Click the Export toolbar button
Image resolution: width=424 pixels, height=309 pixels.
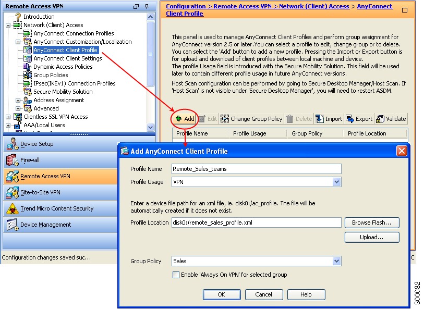(359, 119)
